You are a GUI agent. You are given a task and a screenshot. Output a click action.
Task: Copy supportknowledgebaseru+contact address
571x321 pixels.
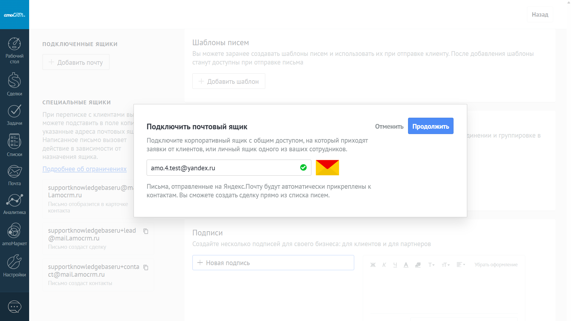tap(146, 267)
